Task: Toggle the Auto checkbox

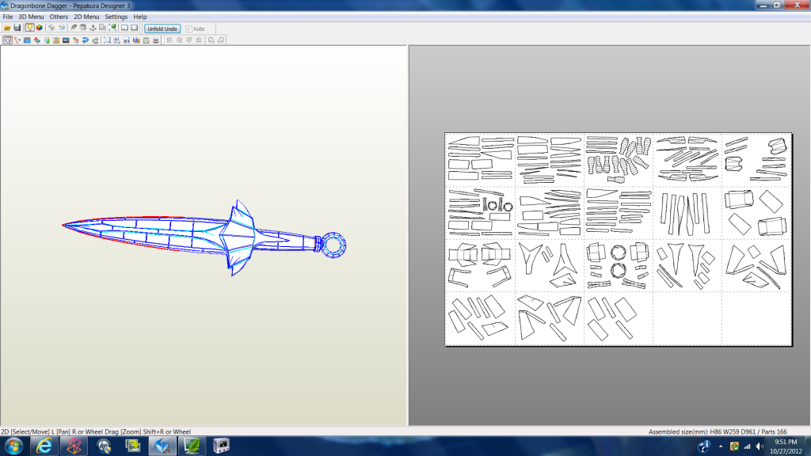Action: 188,29
